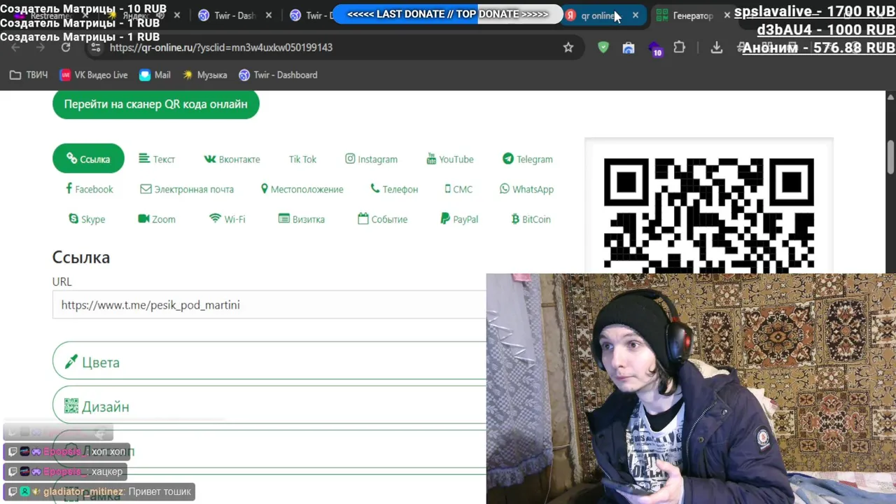Select the Ссылка QR type
This screenshot has width=896, height=504.
[88, 159]
